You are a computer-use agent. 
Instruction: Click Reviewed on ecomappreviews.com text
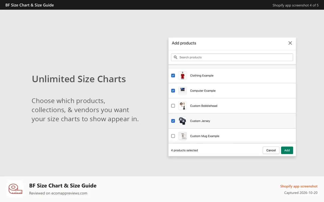tap(58, 193)
